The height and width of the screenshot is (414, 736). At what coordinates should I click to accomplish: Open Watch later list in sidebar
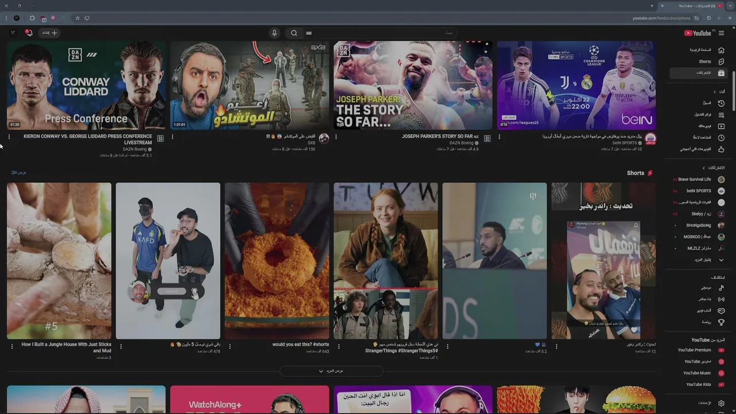click(x=697, y=137)
